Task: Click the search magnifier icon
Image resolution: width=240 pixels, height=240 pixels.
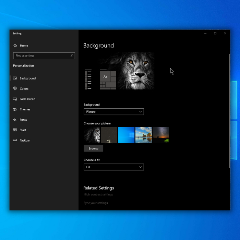Action: [x=72, y=56]
